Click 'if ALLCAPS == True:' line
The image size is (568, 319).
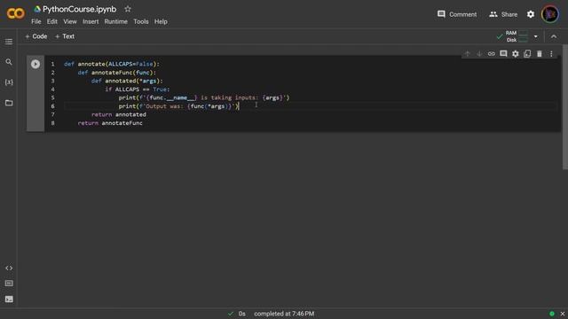[138, 89]
